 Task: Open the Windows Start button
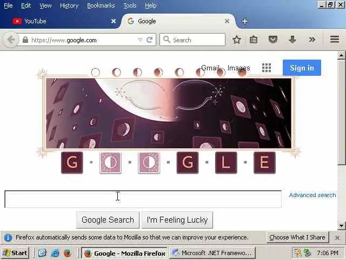point(15,253)
